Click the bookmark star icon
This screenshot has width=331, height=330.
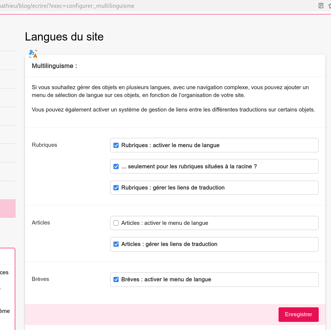click(x=330, y=6)
